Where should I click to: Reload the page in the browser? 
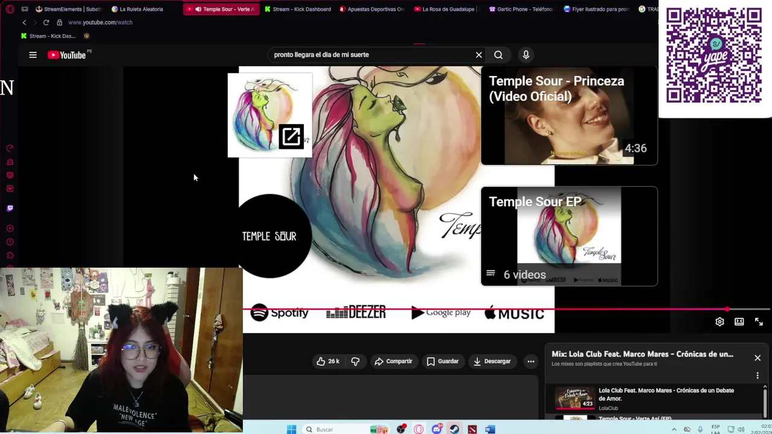(x=46, y=22)
